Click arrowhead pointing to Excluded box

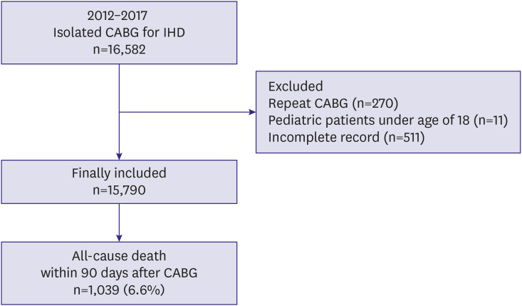click(252, 112)
